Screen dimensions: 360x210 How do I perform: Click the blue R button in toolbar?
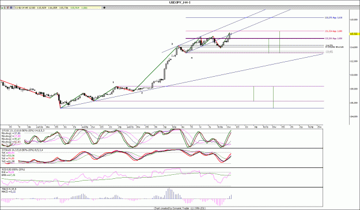click(x=12, y=7)
